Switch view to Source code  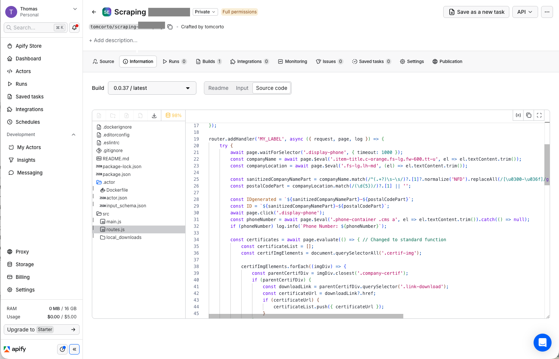point(271,88)
